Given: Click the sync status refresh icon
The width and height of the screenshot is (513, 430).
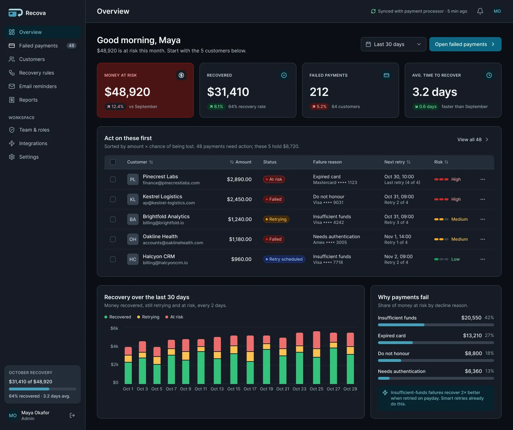Looking at the screenshot, I should click(373, 11).
